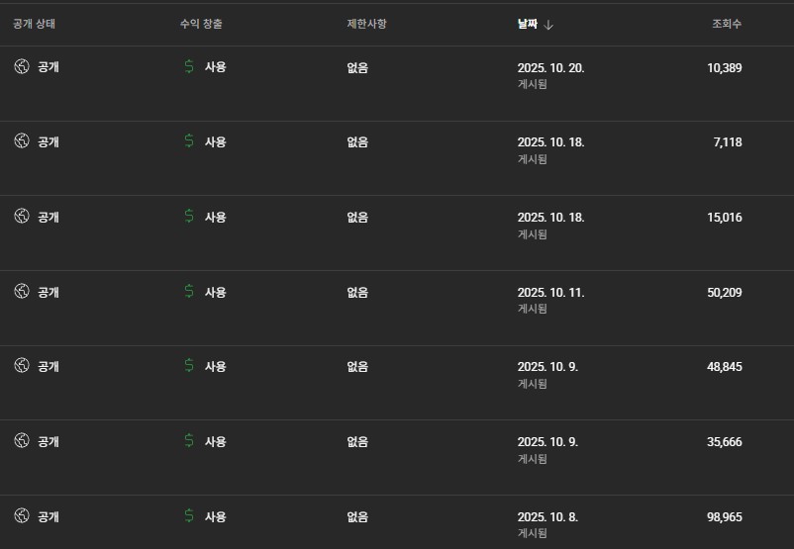Click the 제한사항 column header
Image resolution: width=794 pixels, height=549 pixels.
click(x=366, y=24)
